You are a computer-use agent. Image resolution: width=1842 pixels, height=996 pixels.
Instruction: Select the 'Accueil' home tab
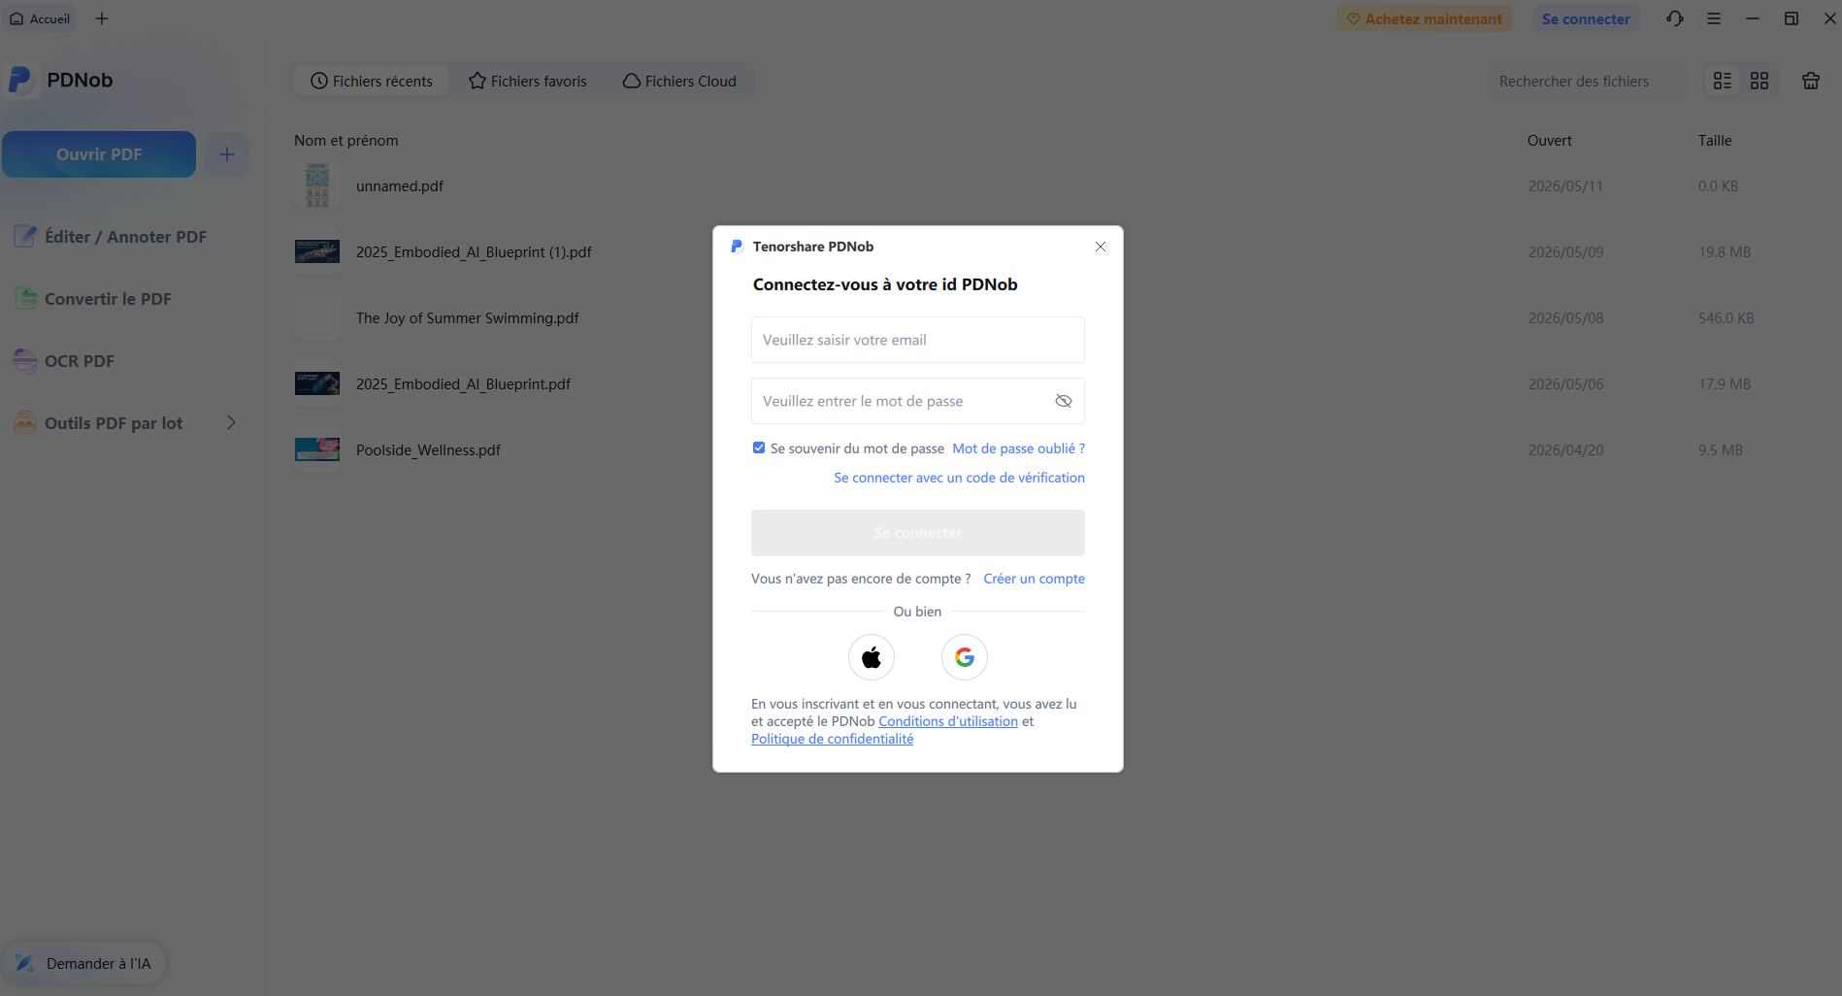tap(40, 18)
